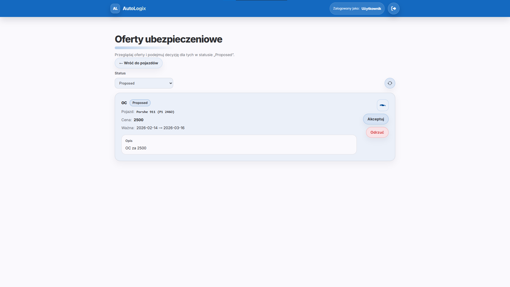Click the Proposed status badge
This screenshot has width=510, height=287.
[140, 103]
